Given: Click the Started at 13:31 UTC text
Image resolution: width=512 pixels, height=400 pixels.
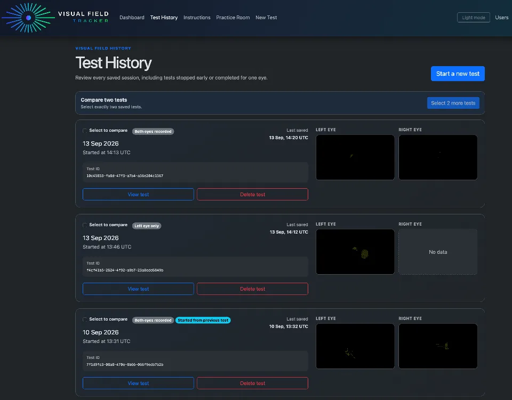Looking at the screenshot, I should (107, 341).
